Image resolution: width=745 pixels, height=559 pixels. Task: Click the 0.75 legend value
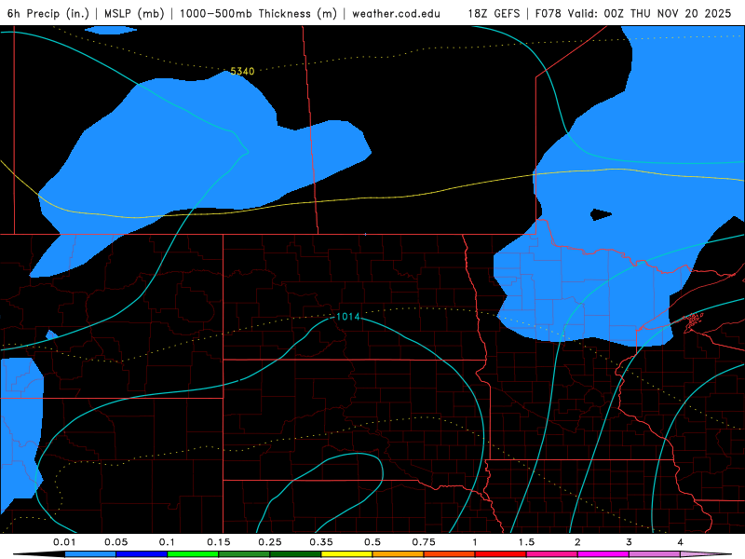(x=424, y=542)
